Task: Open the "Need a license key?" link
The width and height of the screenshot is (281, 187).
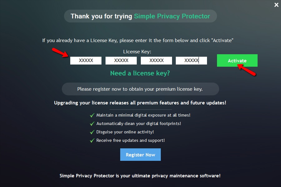Action: pyautogui.click(x=140, y=73)
